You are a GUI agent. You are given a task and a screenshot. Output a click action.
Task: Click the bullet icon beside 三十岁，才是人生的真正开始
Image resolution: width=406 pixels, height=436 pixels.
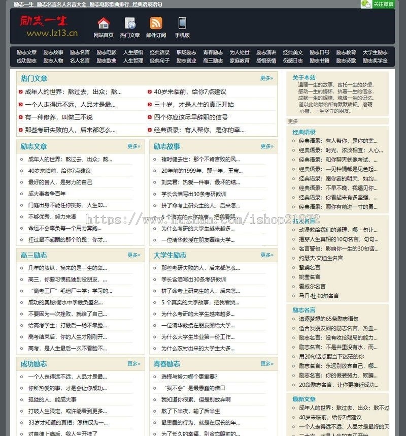point(149,105)
